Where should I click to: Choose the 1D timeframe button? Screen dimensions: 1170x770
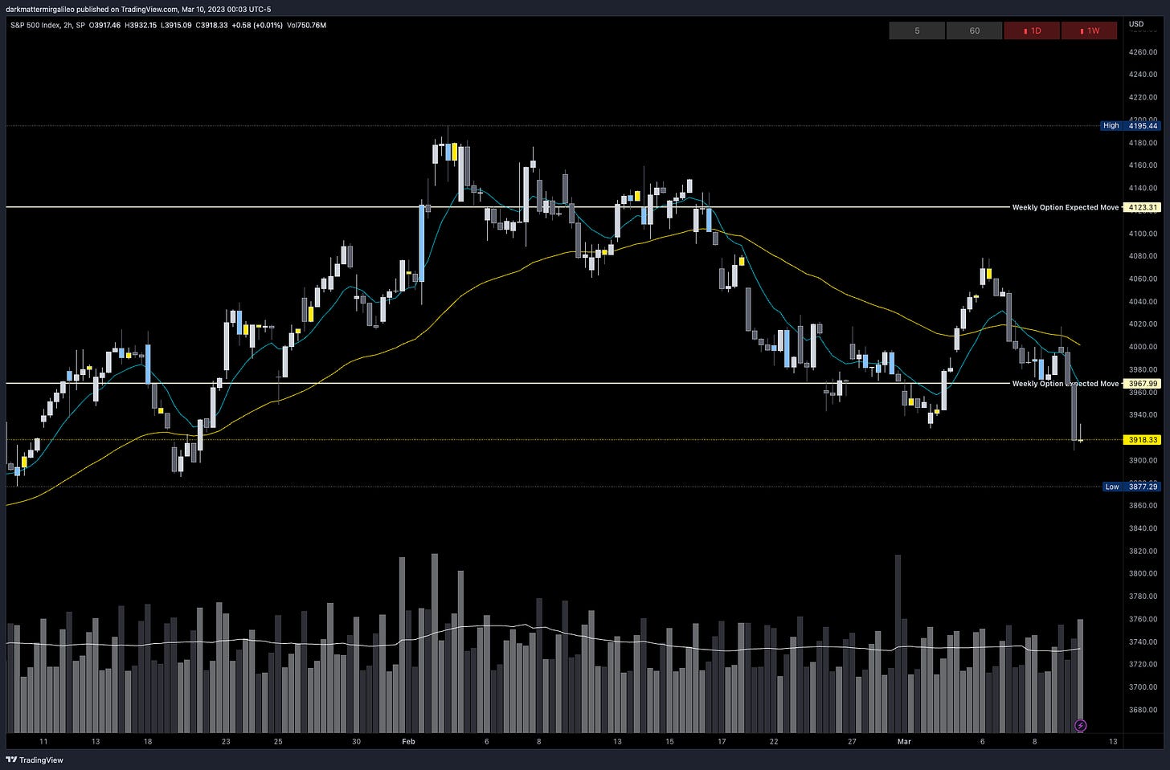pos(1032,31)
